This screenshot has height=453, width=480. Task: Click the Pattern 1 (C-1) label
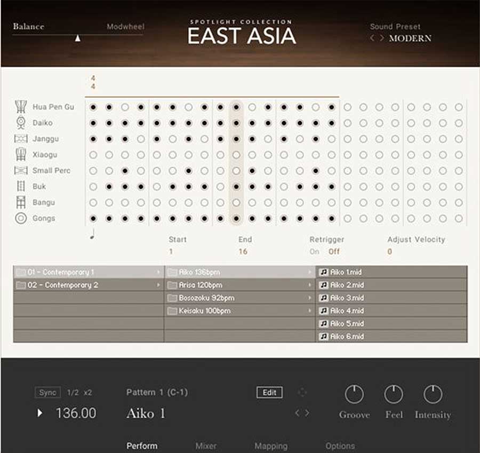point(157,392)
